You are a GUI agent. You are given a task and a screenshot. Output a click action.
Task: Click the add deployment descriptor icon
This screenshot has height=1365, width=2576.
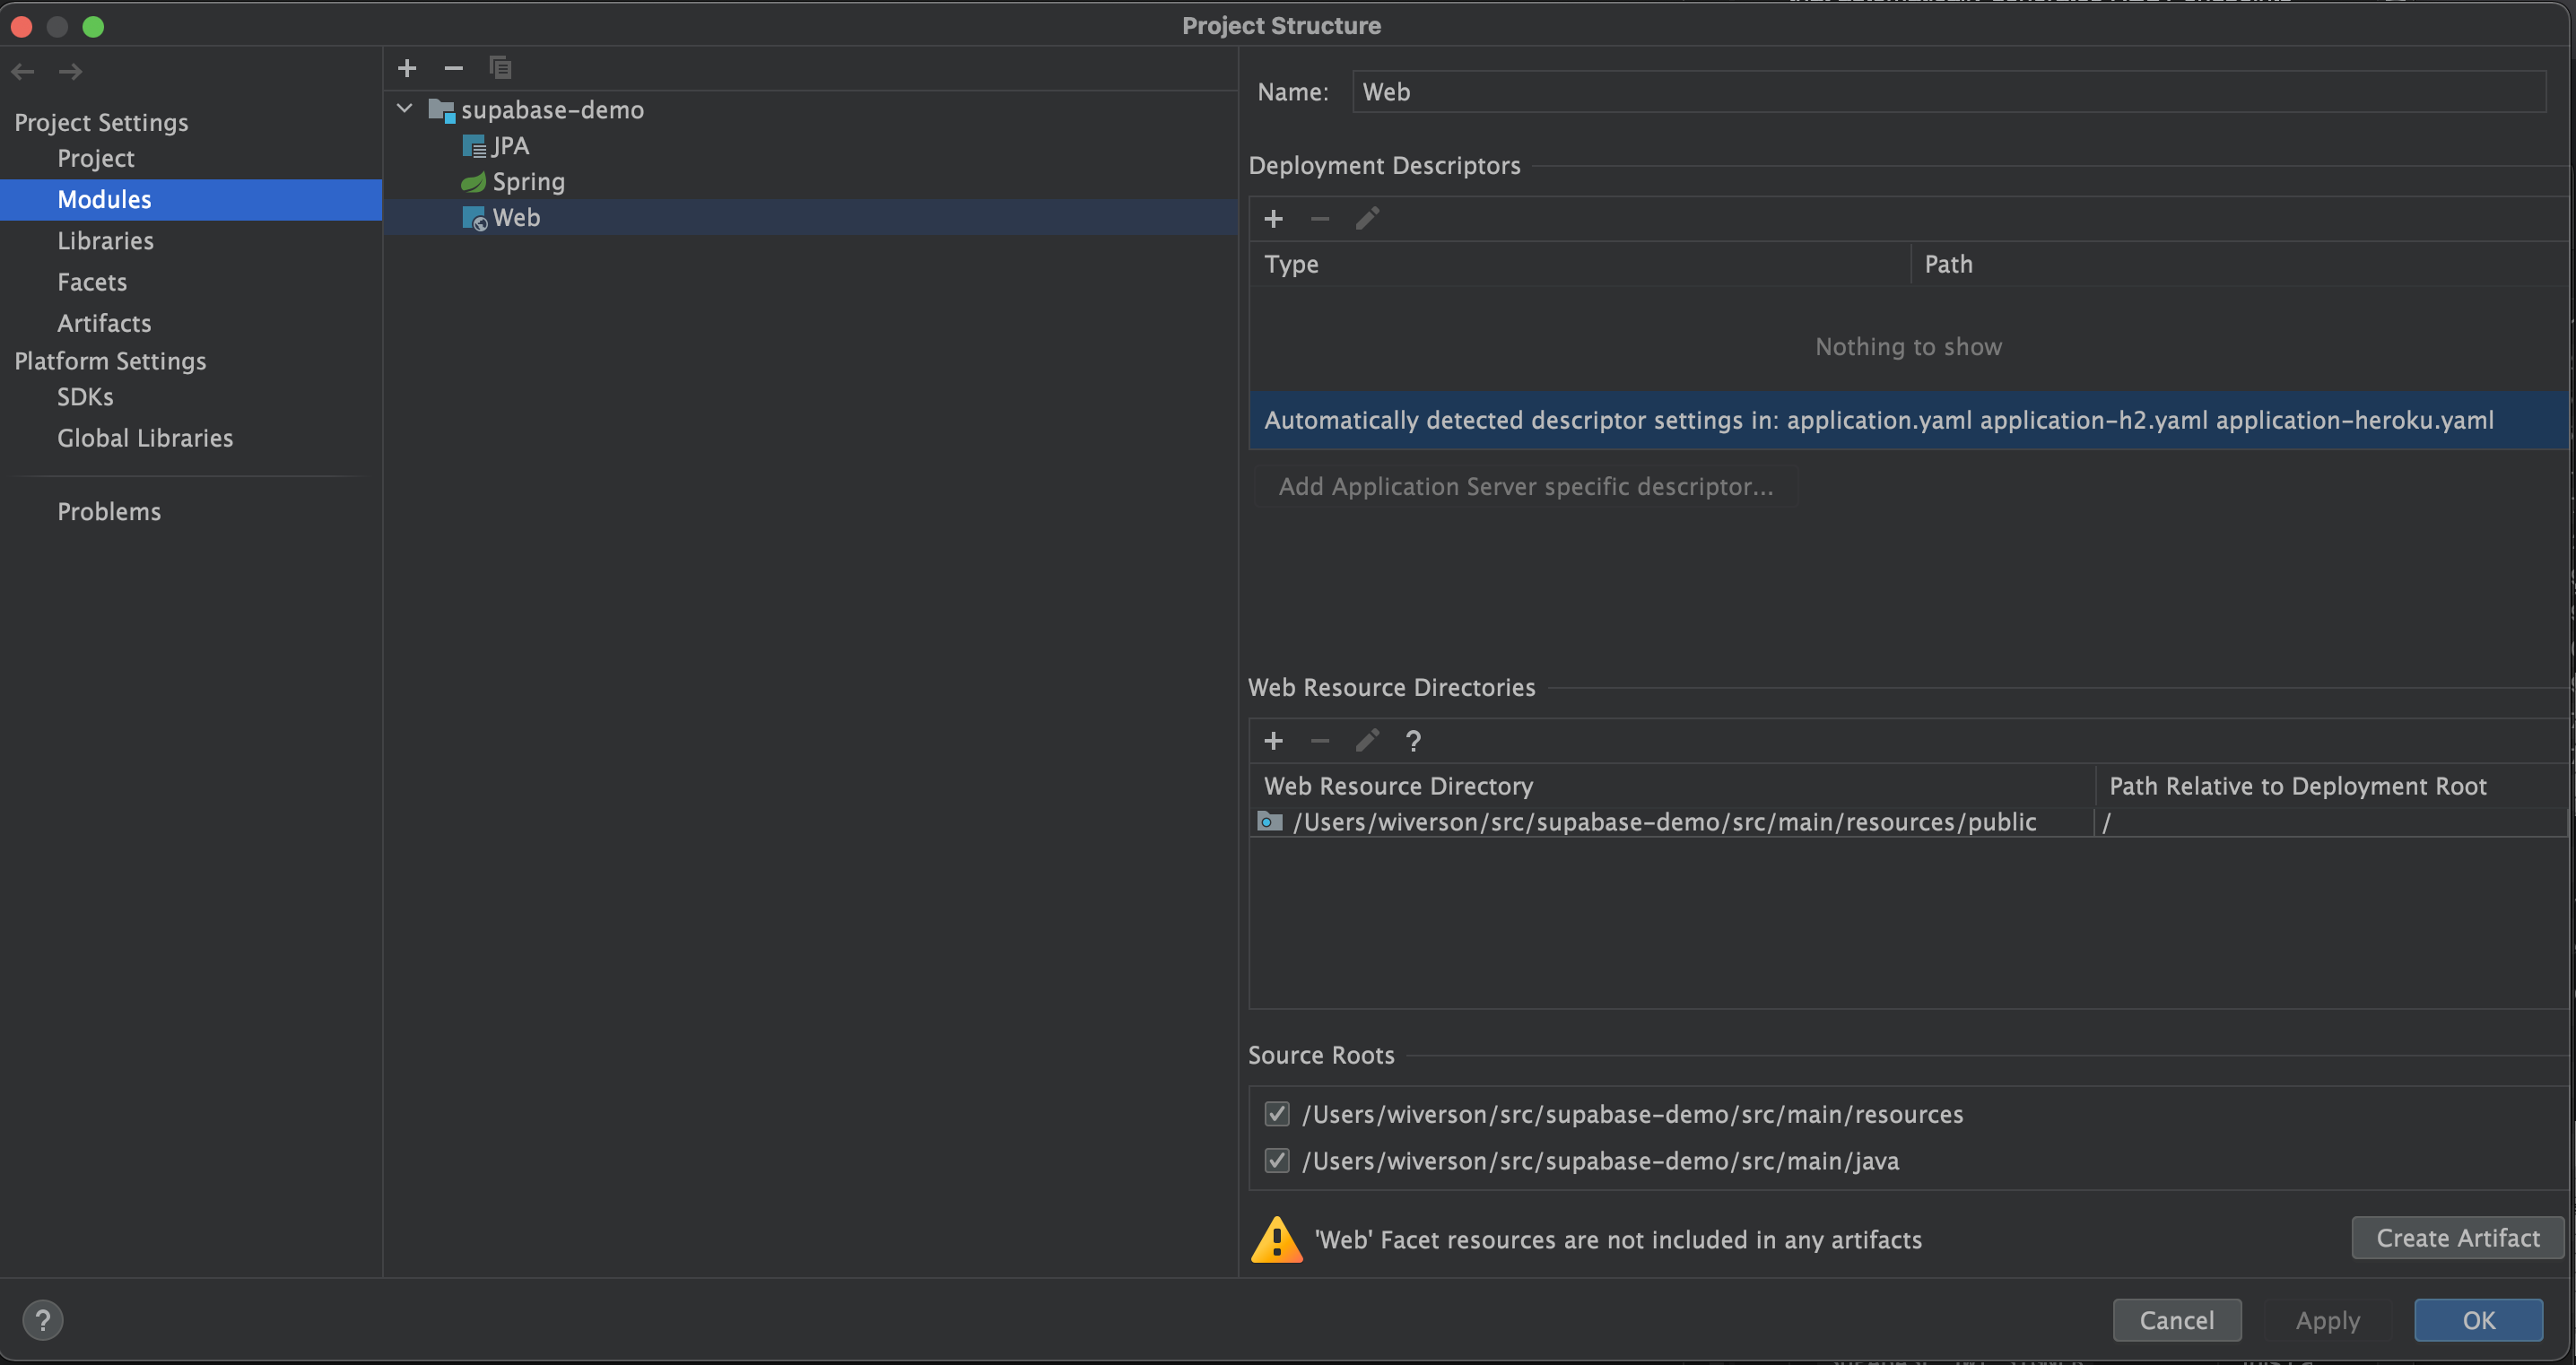[x=1273, y=218]
